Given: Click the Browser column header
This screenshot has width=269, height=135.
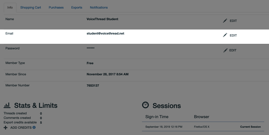Looking at the screenshot, I should (x=202, y=117).
